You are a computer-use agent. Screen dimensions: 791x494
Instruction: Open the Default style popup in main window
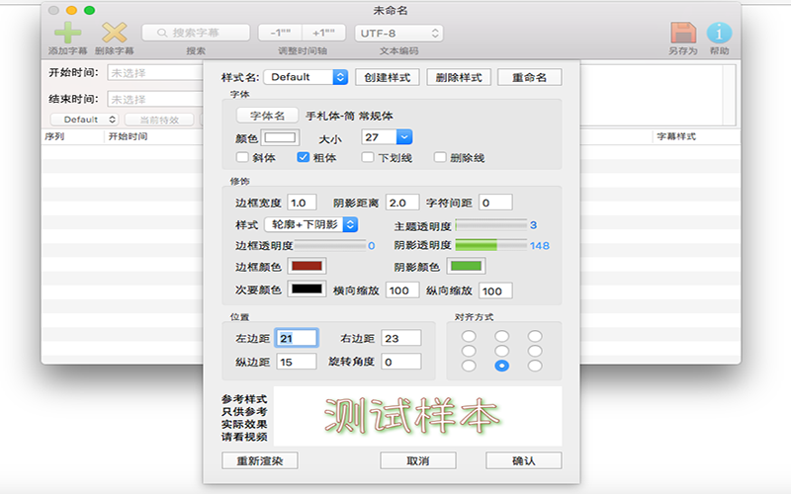coord(84,120)
